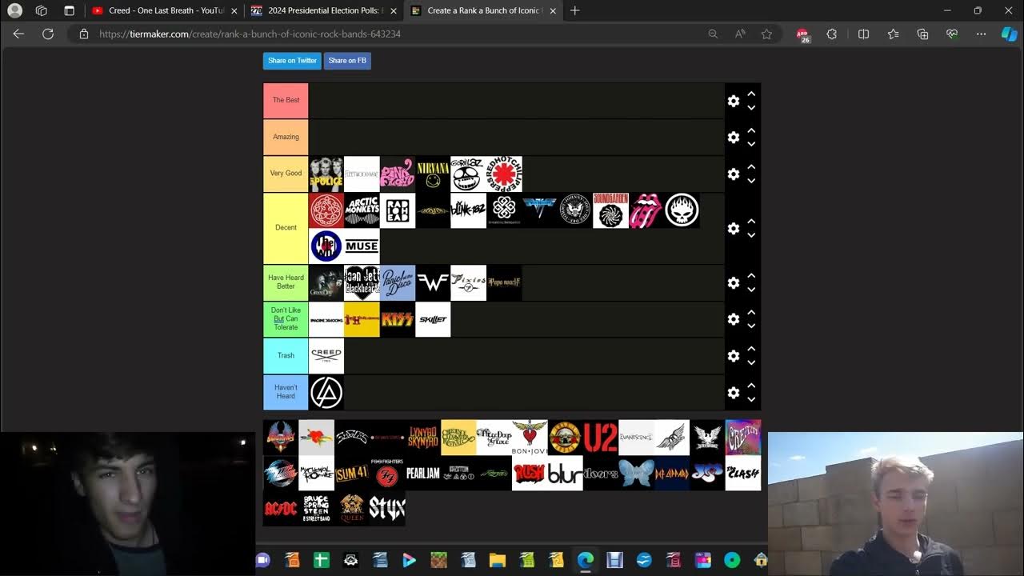Open the Zoom app in taskbar

(262, 560)
